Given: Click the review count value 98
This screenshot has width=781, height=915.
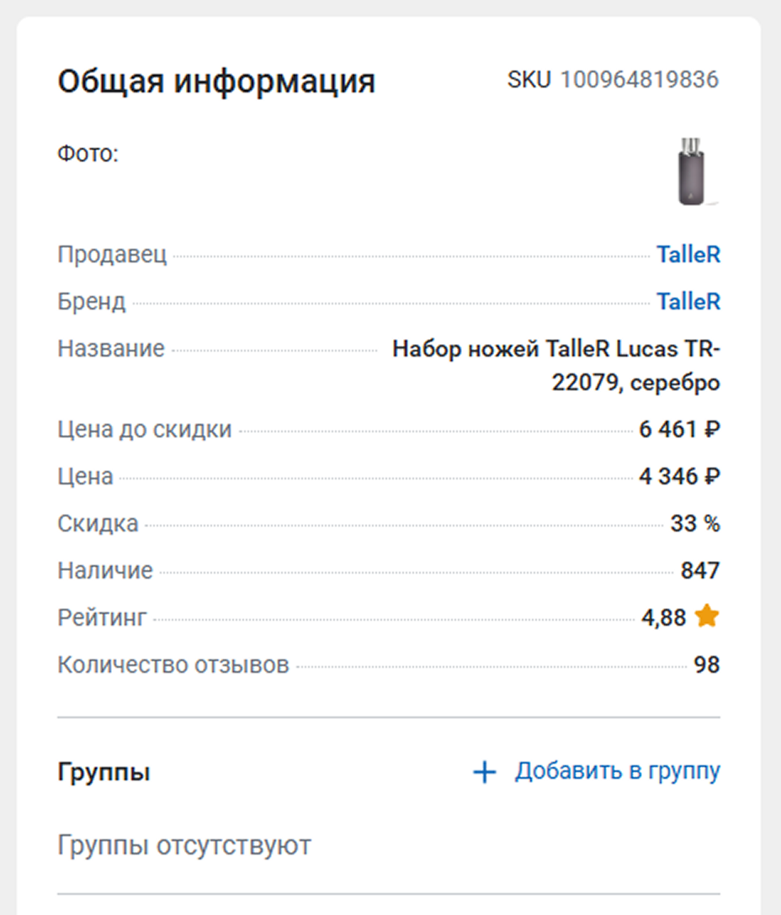Looking at the screenshot, I should pyautogui.click(x=707, y=665).
